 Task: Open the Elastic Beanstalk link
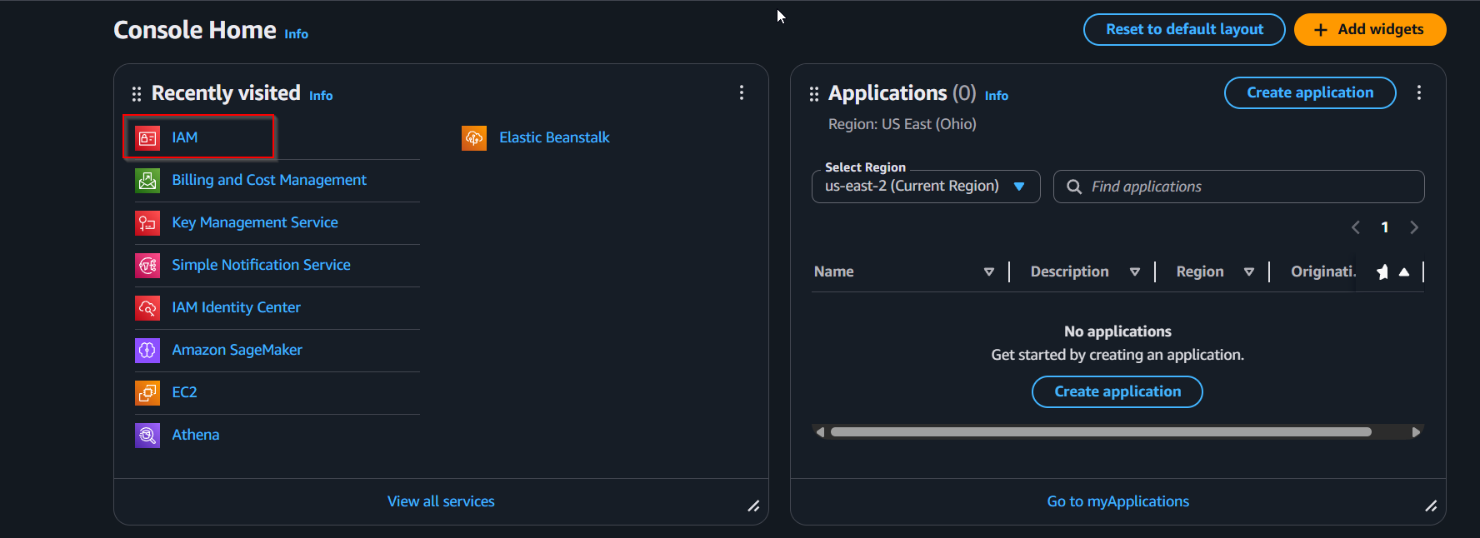point(554,137)
